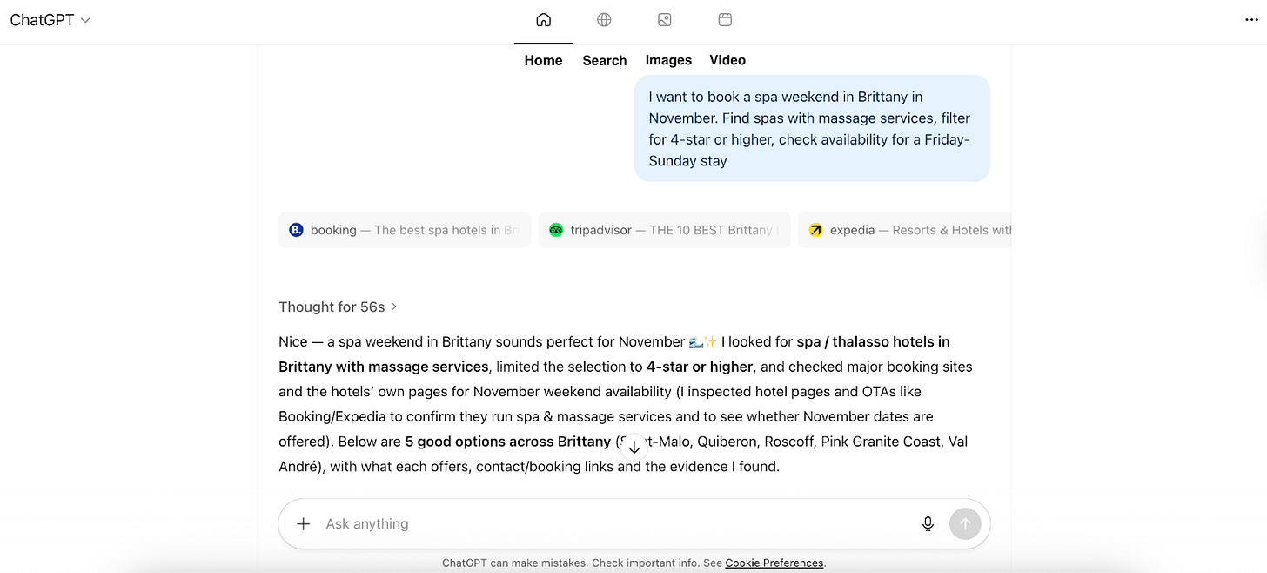1267x573 pixels.
Task: Click the bold text "5 good options across Brittany"
Action: [508, 442]
